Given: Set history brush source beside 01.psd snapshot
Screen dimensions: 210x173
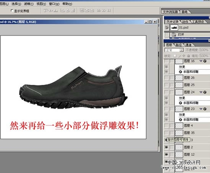Looking at the screenshot, I should pos(167,28).
